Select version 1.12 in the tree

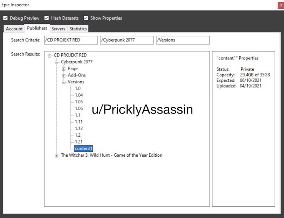pyautogui.click(x=79, y=129)
